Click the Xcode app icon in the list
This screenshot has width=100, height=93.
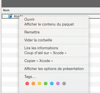point(10,16)
